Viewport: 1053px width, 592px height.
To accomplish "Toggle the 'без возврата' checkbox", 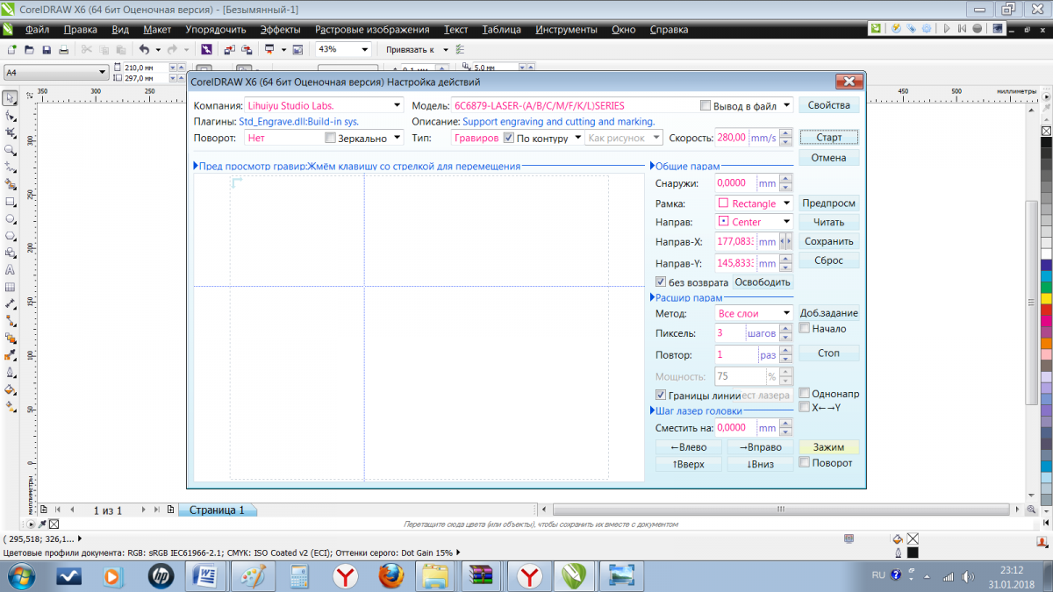I will click(x=662, y=282).
